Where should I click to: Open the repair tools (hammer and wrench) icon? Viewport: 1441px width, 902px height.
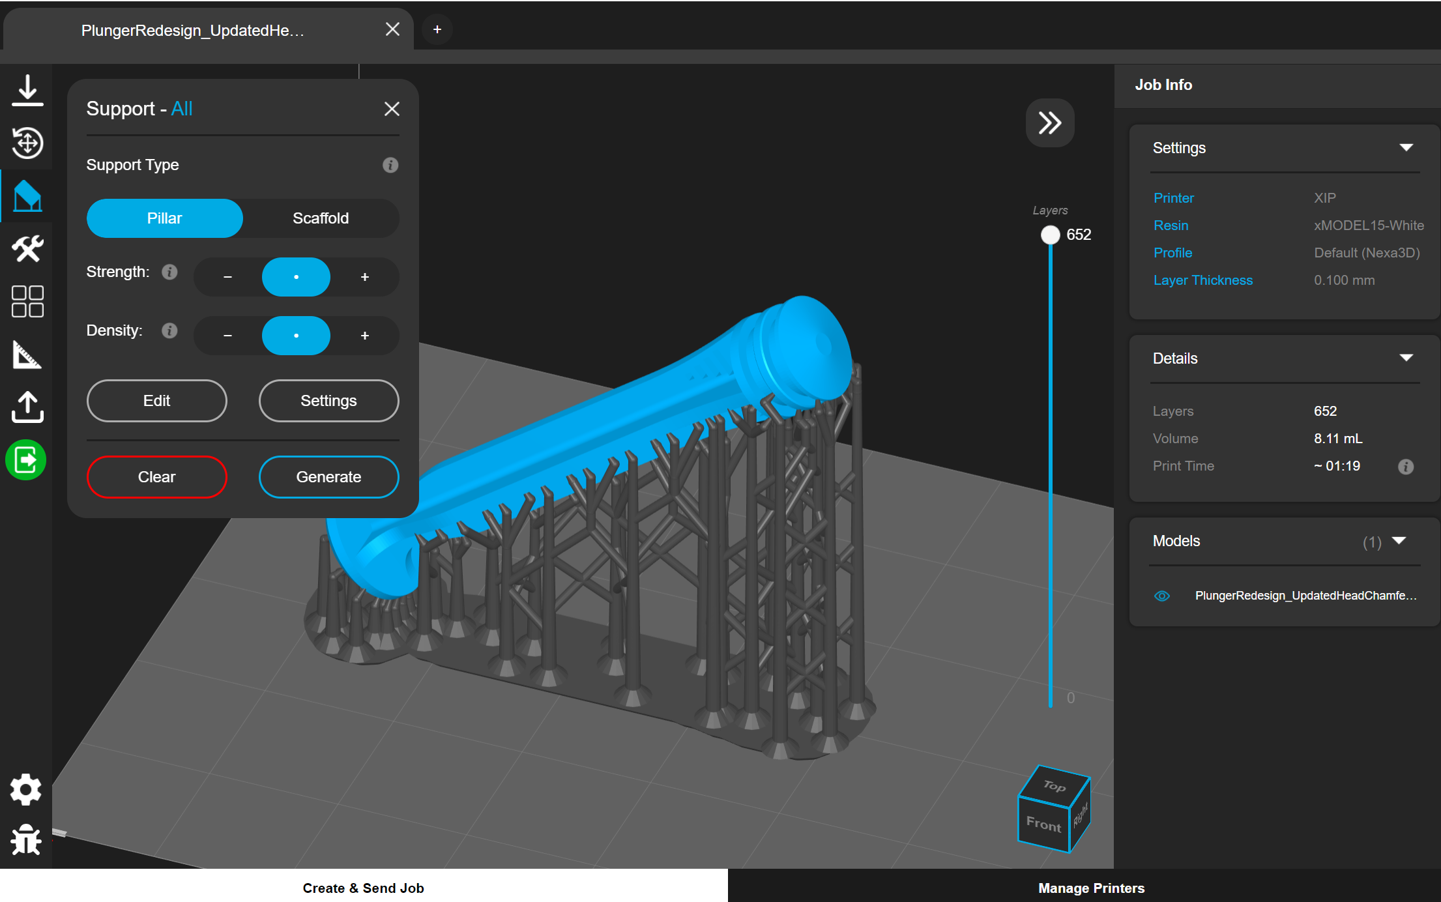pos(27,248)
